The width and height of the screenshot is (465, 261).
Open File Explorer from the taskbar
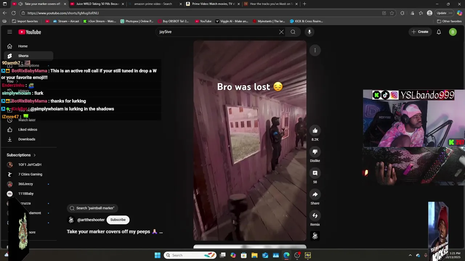[x=254, y=255]
